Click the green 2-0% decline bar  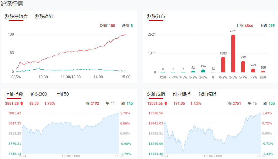203,71
